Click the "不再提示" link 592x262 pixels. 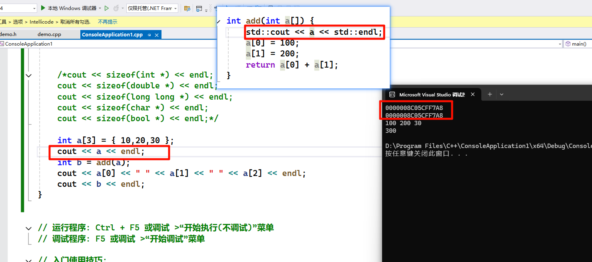pyautogui.click(x=108, y=22)
